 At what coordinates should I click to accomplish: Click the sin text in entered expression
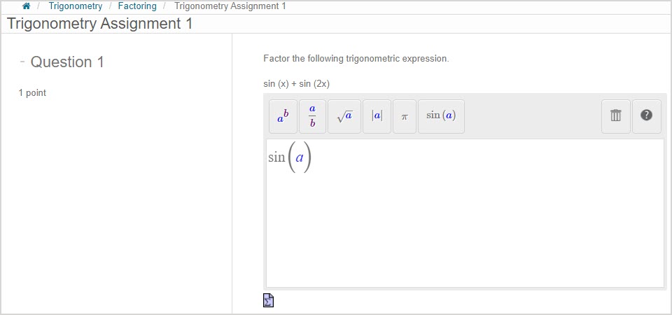click(276, 157)
